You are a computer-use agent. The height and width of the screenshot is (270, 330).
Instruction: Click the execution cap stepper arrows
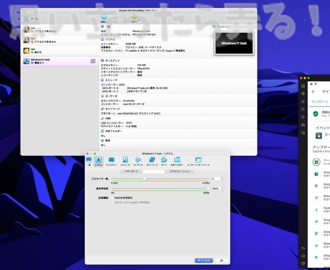(222, 189)
